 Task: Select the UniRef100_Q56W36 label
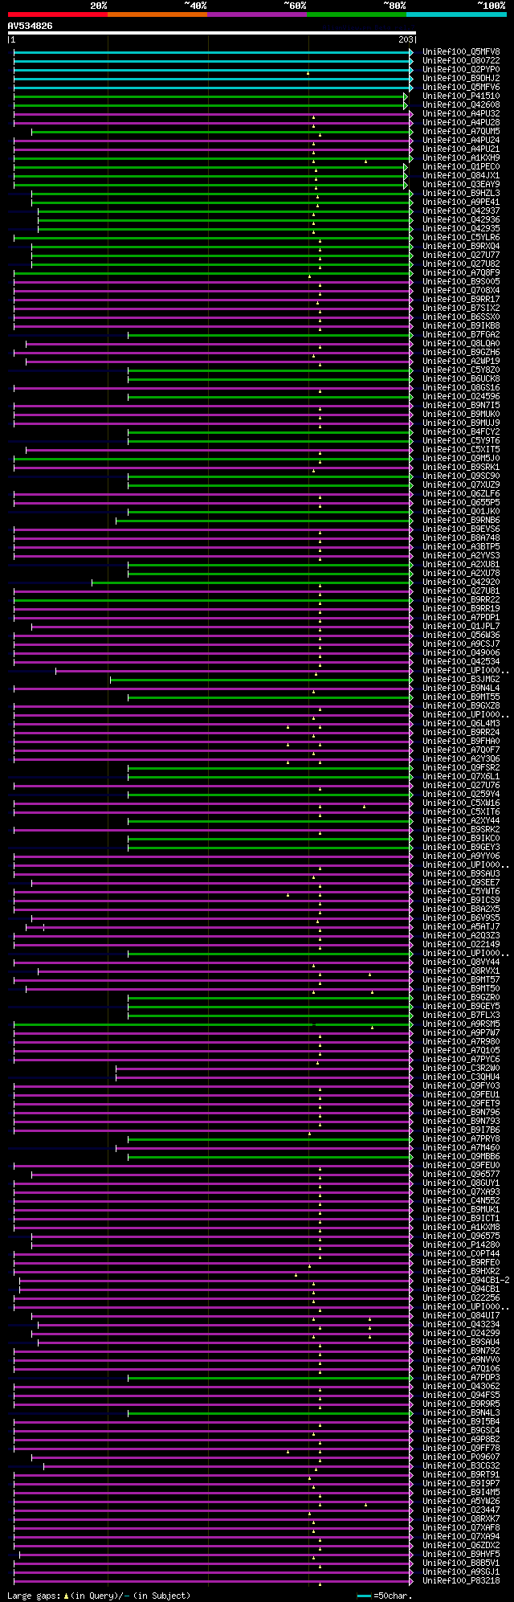click(461, 635)
